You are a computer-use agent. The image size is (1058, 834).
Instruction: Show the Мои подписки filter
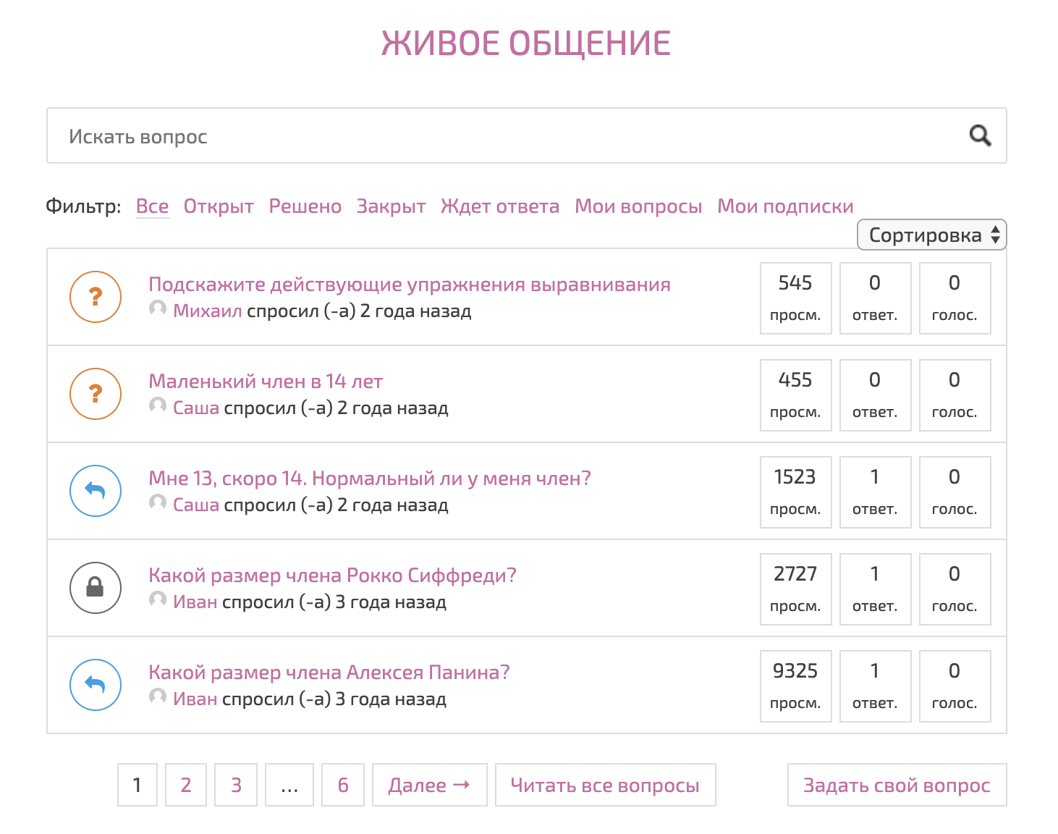(785, 206)
